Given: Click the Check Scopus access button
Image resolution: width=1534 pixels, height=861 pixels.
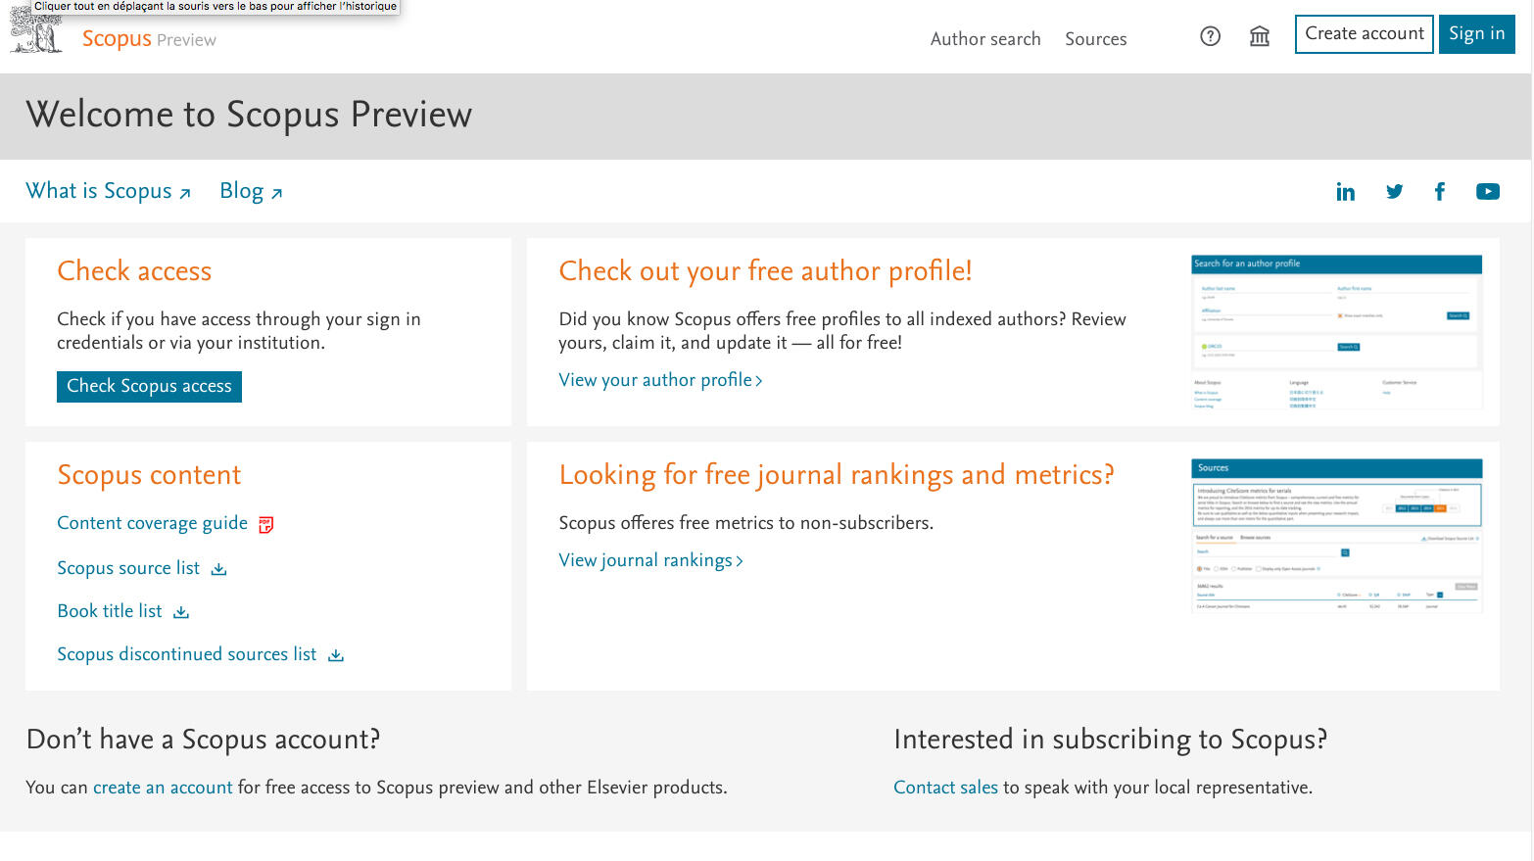Looking at the screenshot, I should [149, 386].
